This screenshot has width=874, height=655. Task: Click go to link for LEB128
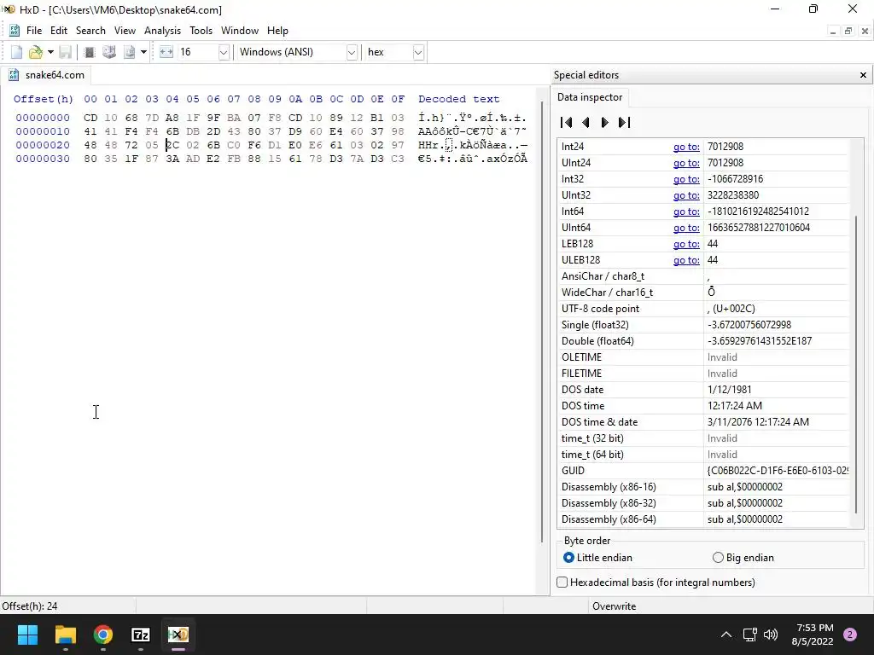(x=686, y=243)
